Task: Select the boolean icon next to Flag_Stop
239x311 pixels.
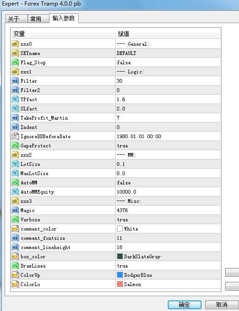Action: 15,62
